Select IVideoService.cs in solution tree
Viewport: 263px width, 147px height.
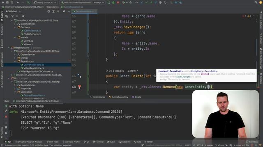(32, 34)
